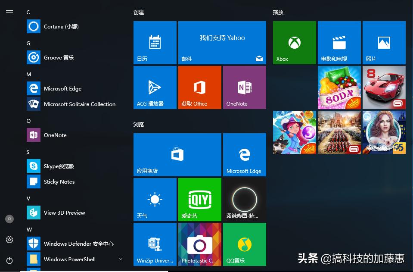Image resolution: width=413 pixels, height=272 pixels.
Task: Open Settings via the gear icon
Action: coord(9,240)
